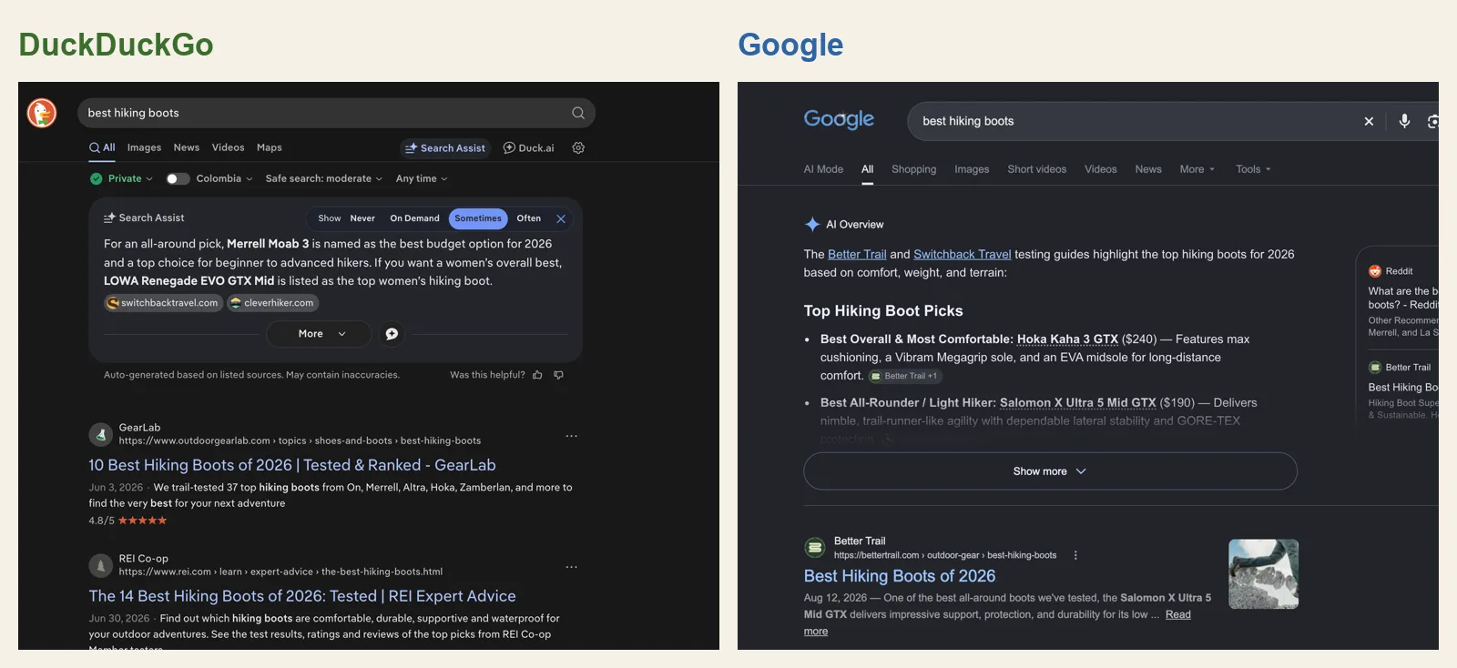Click the chat bubble icon beside More
This screenshot has height=668, width=1457.
392,334
